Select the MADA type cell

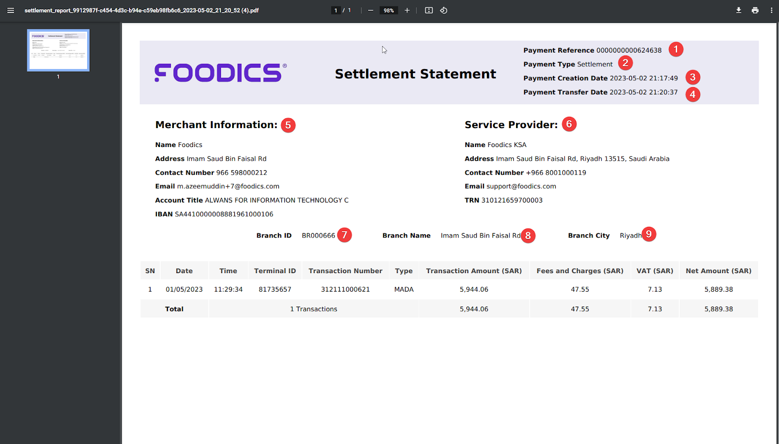pyautogui.click(x=404, y=289)
